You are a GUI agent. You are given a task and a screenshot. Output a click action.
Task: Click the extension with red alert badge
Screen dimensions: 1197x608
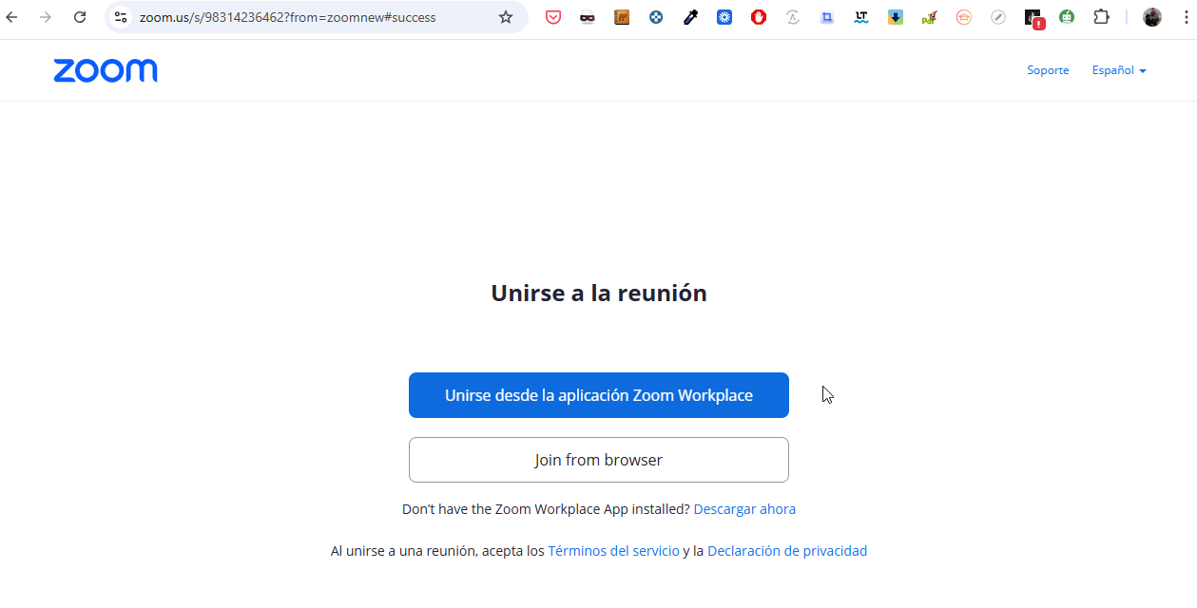(1033, 18)
